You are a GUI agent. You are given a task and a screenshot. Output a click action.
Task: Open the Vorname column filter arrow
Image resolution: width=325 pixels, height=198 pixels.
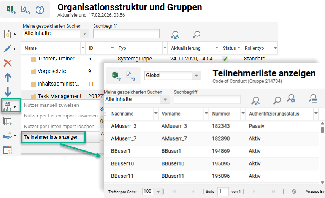(x=206, y=113)
